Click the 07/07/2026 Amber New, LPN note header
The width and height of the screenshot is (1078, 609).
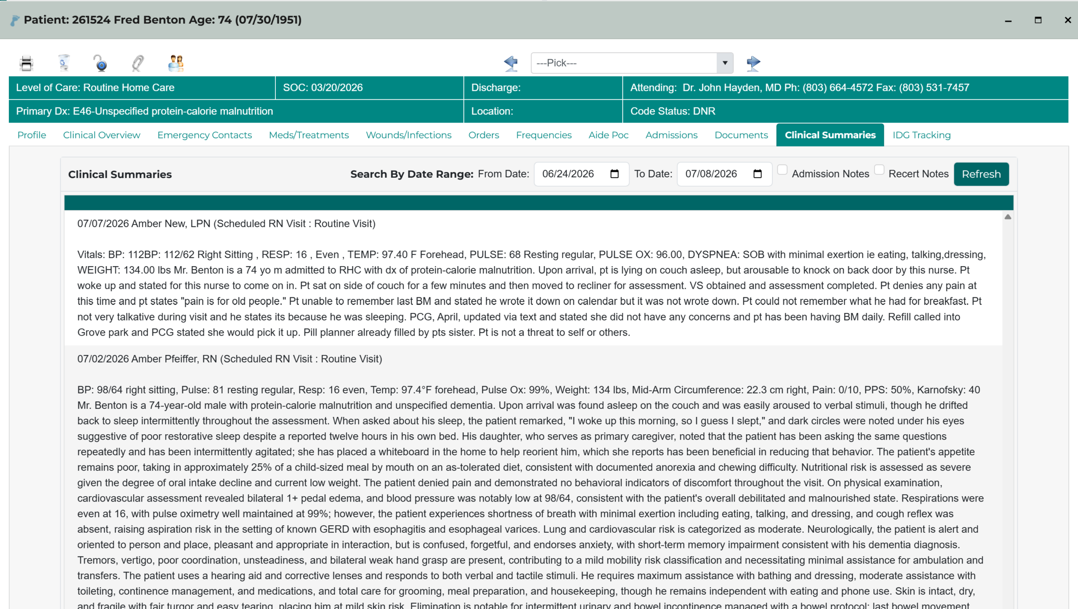226,224
